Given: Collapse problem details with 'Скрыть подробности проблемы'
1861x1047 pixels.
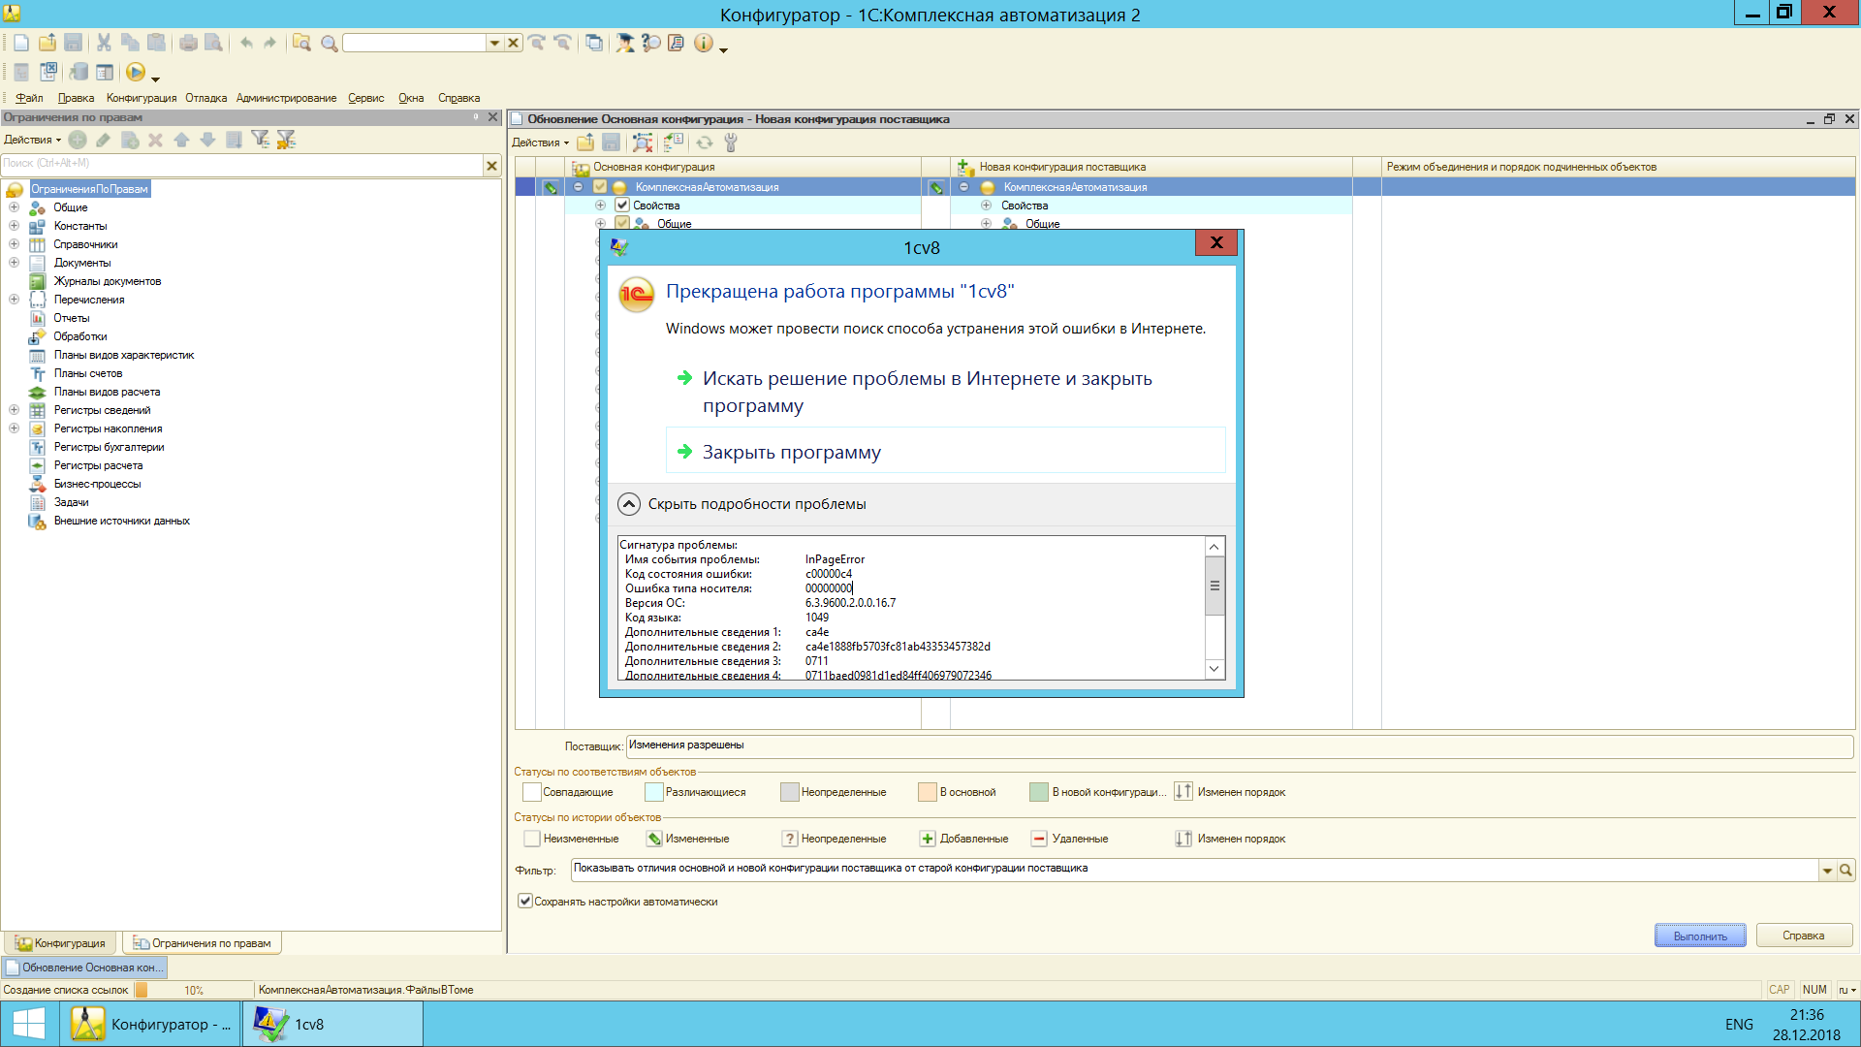Looking at the screenshot, I should pos(629,504).
